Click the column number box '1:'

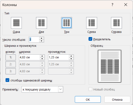11,57
